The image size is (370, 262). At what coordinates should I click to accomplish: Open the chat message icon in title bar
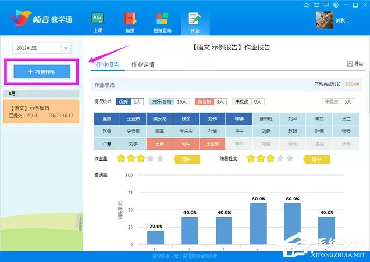point(326,5)
